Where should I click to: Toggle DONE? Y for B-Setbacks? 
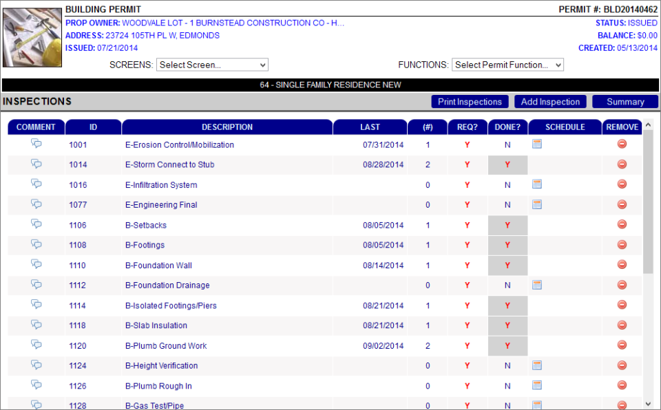click(507, 225)
